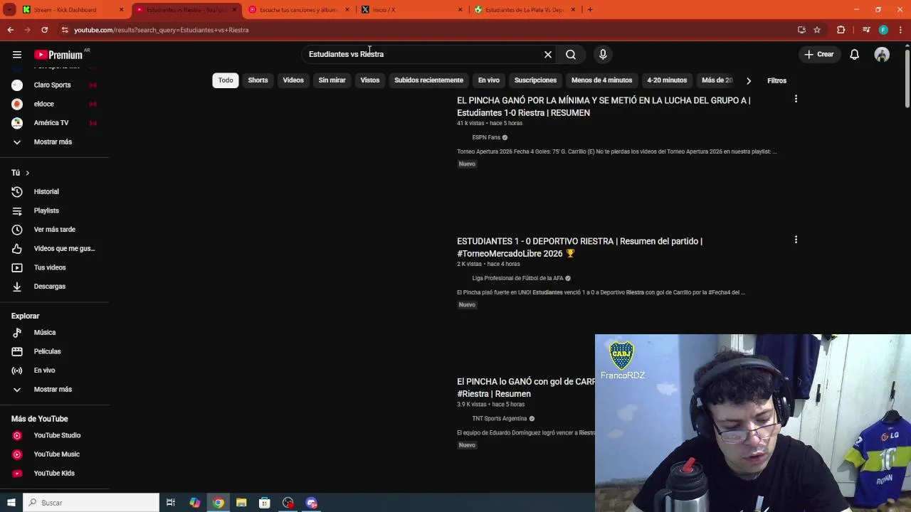
Task: Open video EL PINCHA GANÓ POR LA MÍNIMA
Action: (x=604, y=107)
